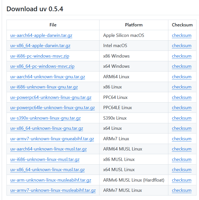Open checksum for the x64 Linux tarball
The image size is (199, 200).
click(x=182, y=128)
